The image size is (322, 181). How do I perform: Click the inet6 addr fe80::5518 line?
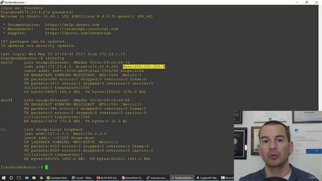[x=84, y=71]
